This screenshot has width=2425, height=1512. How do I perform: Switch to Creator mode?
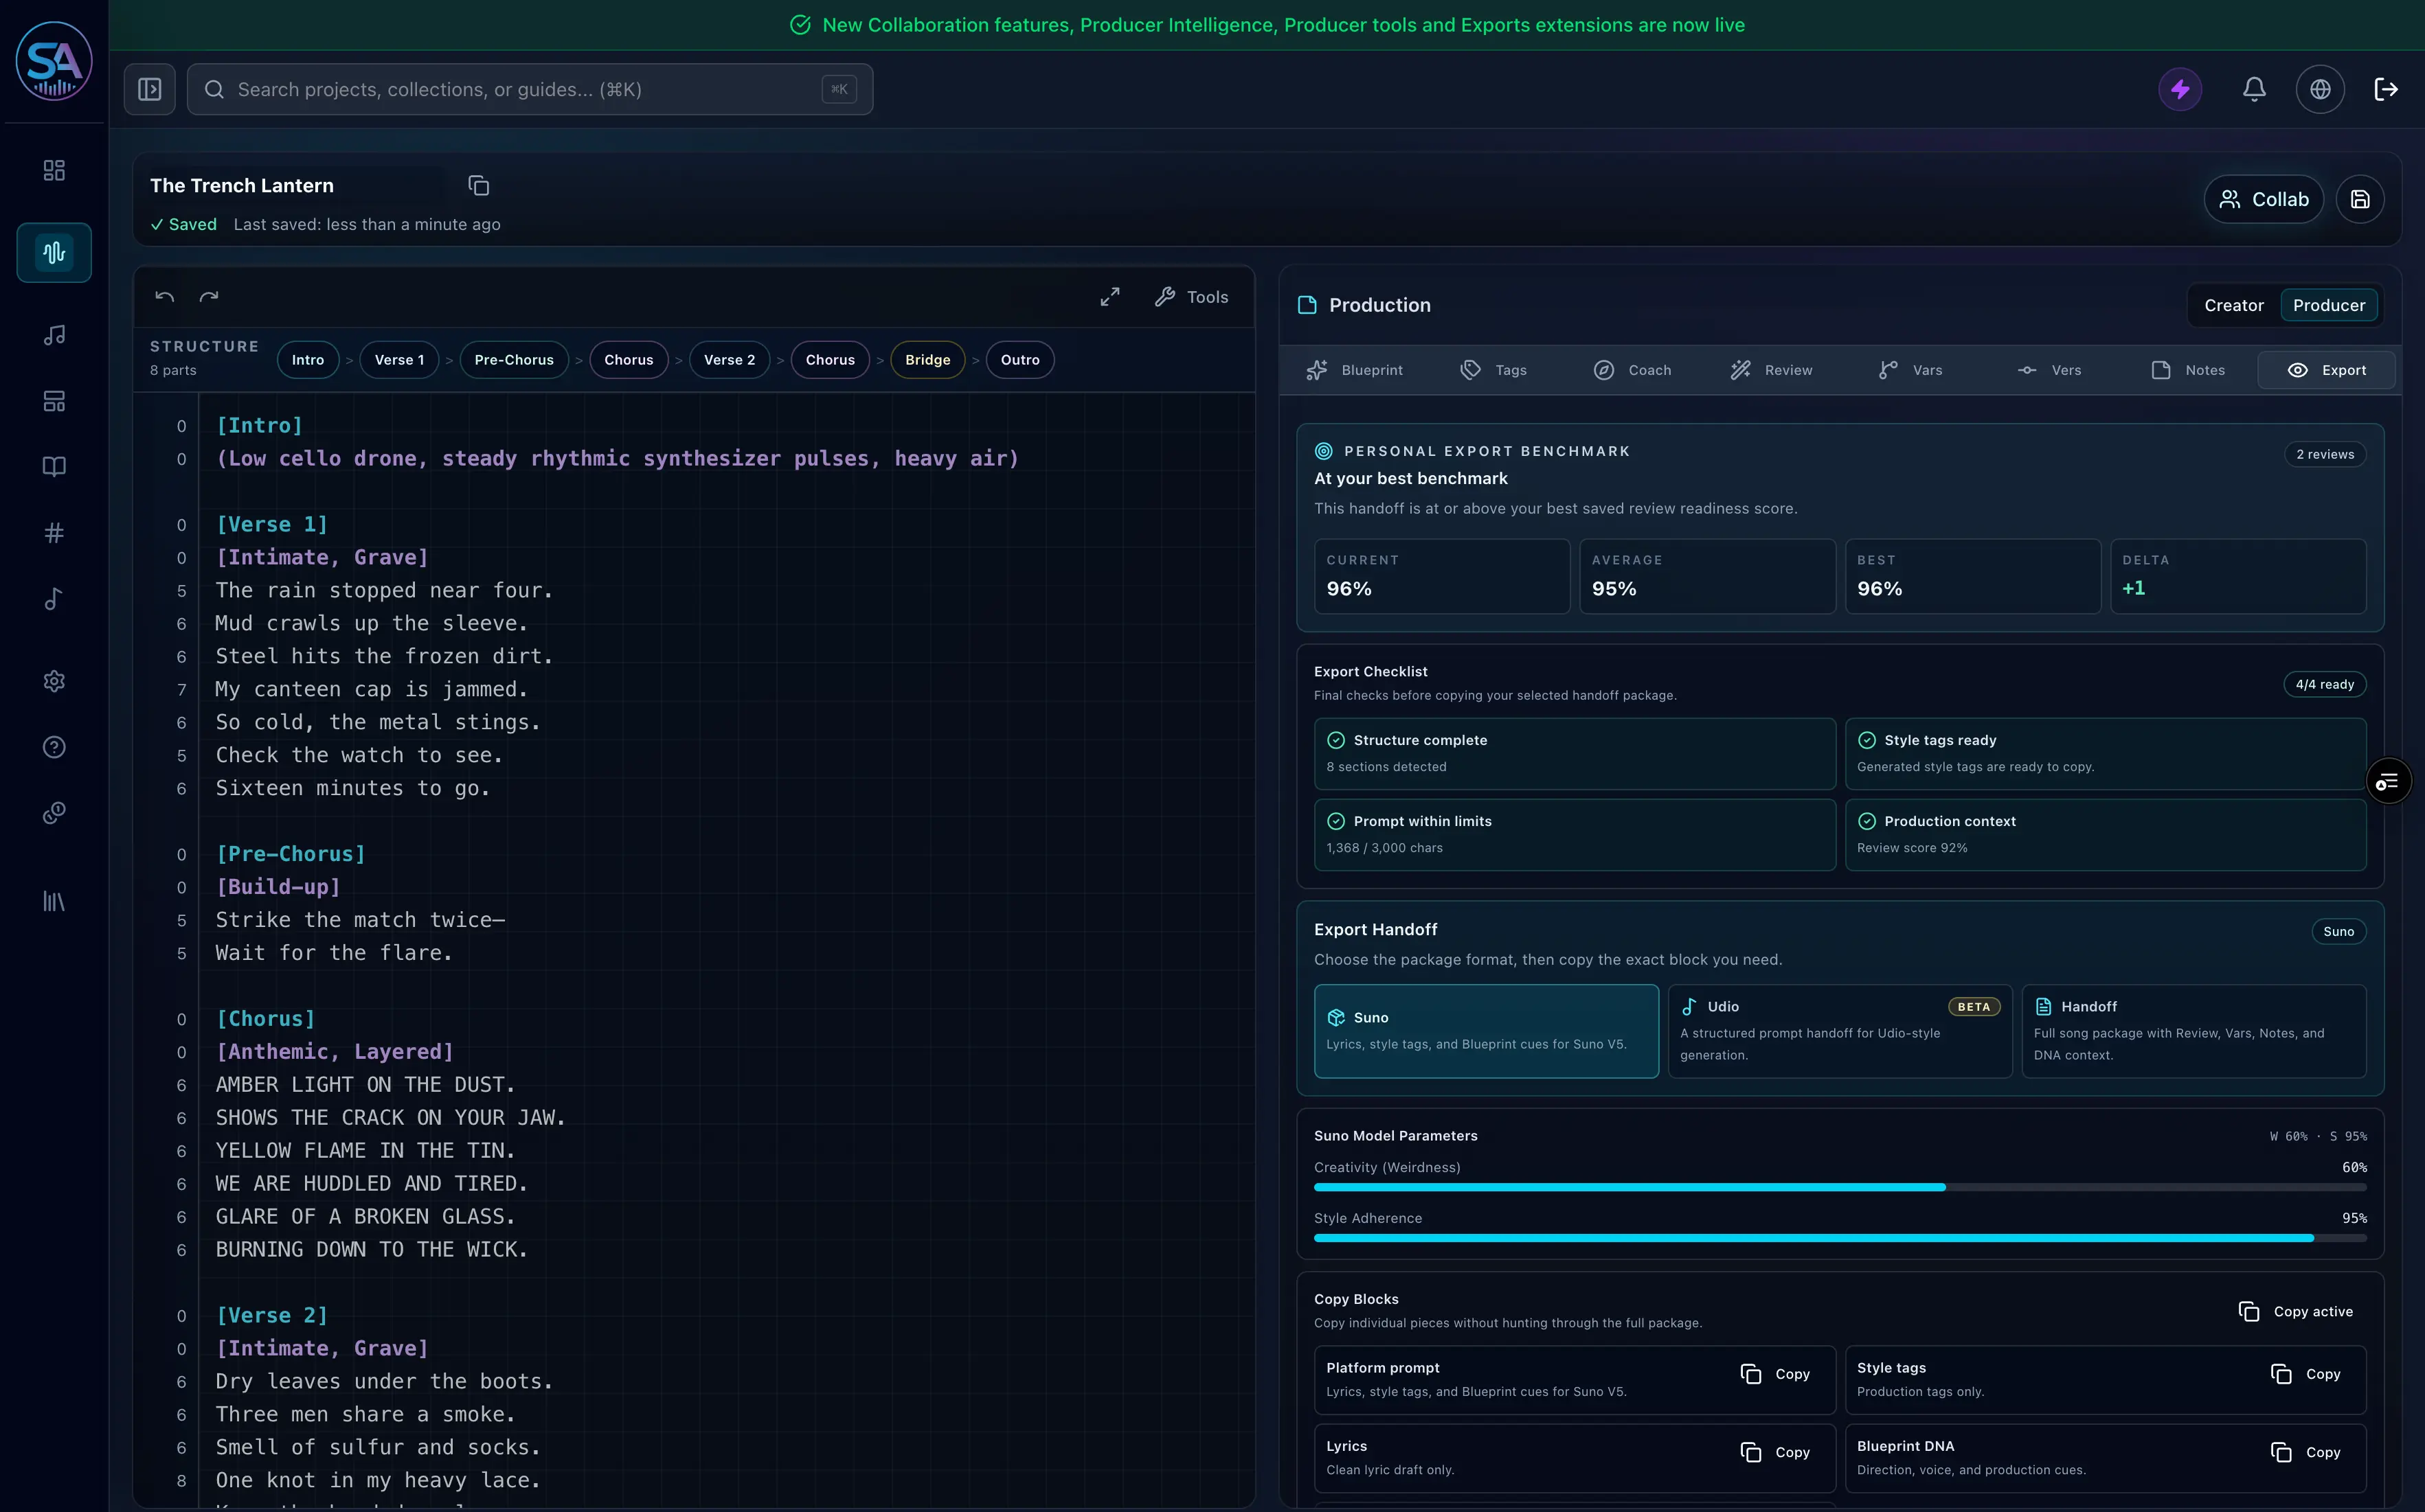click(x=2233, y=305)
